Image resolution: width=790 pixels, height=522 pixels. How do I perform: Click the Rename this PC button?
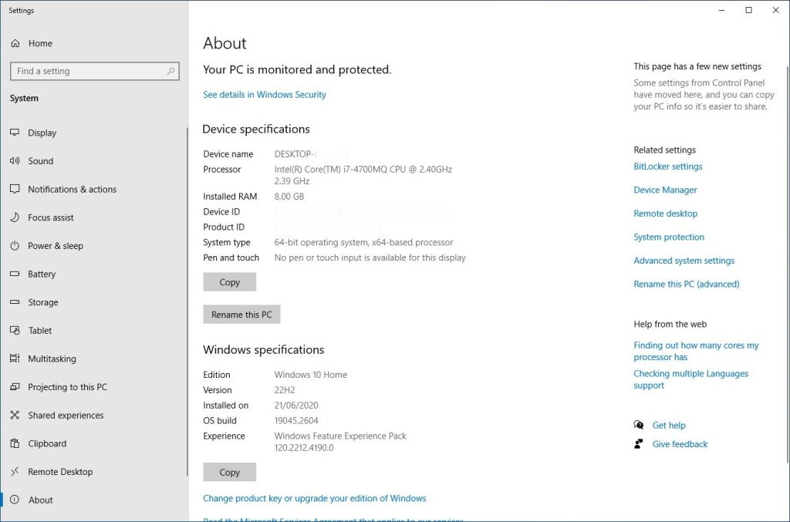point(241,314)
